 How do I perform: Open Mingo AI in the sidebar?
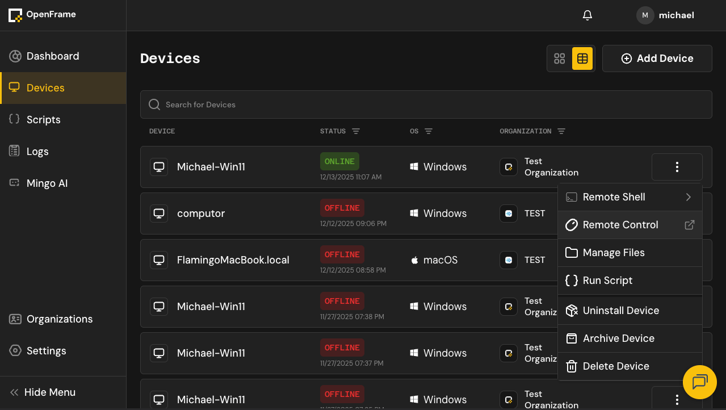point(63,183)
